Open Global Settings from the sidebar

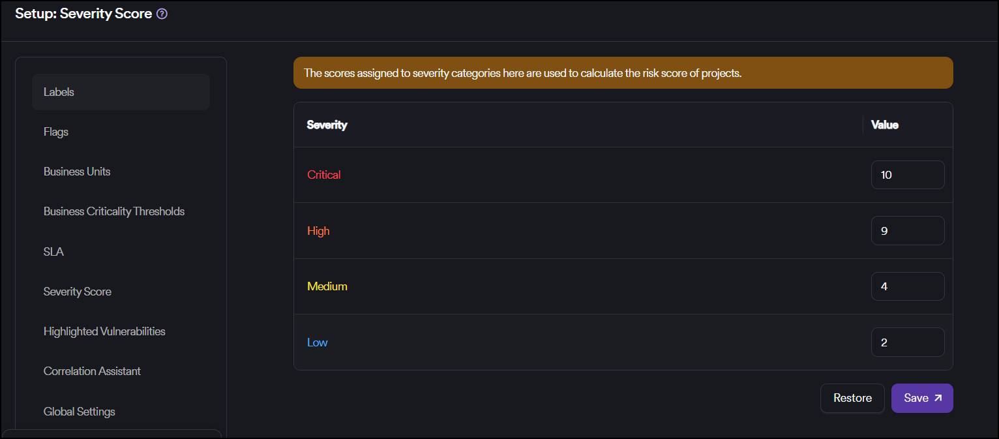pos(80,412)
